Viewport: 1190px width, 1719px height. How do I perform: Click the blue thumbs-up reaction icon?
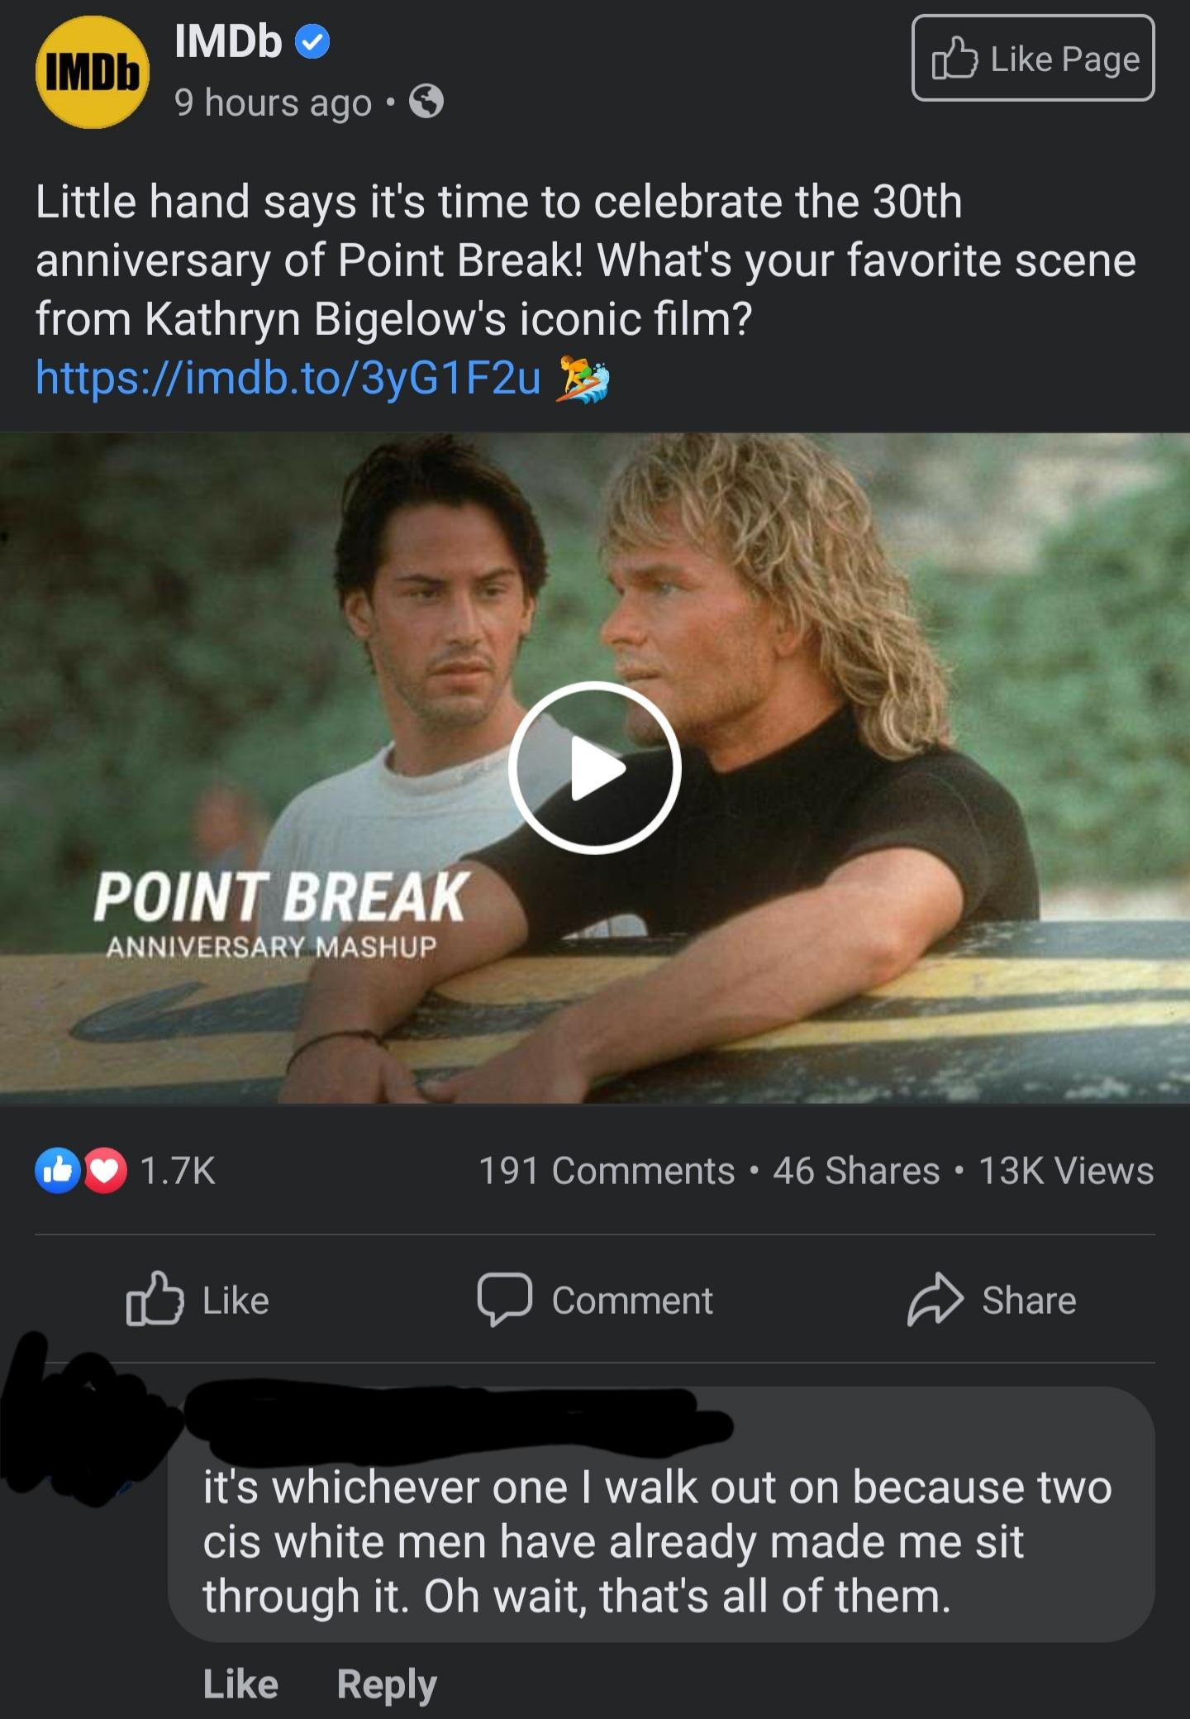57,1171
